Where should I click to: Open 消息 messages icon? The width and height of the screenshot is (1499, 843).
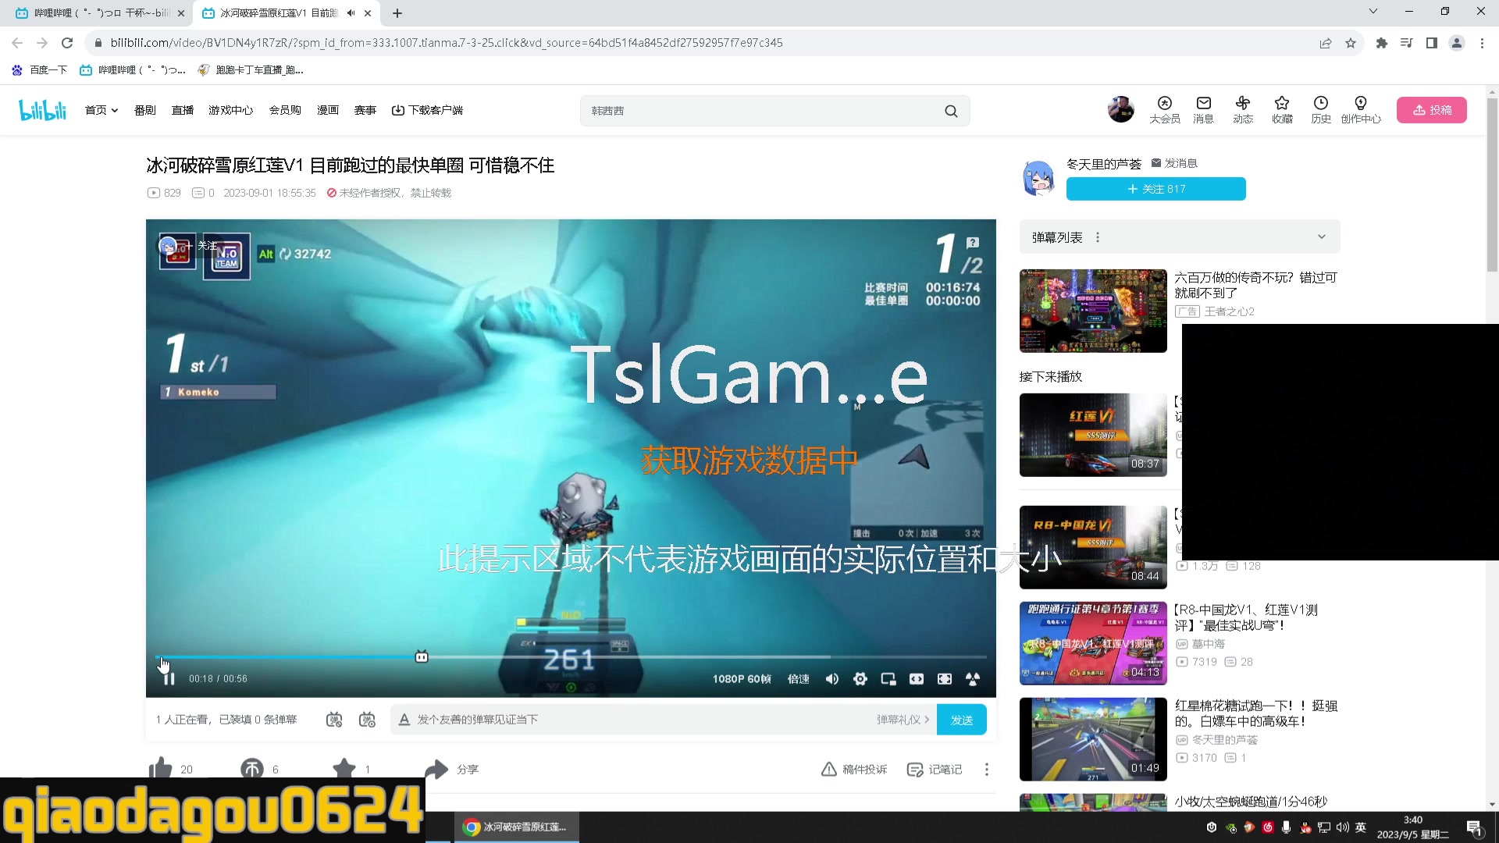pyautogui.click(x=1204, y=110)
